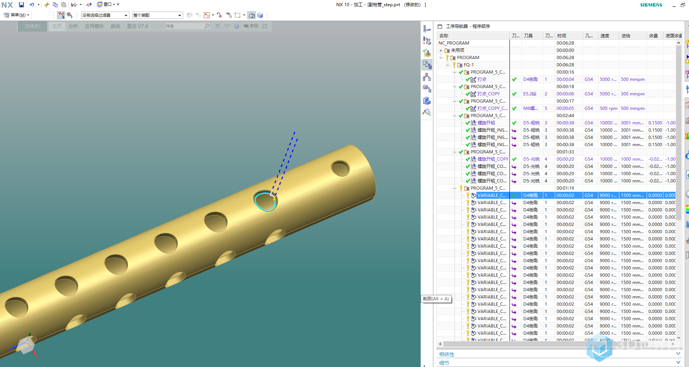Click the 余量 column header

click(655, 36)
